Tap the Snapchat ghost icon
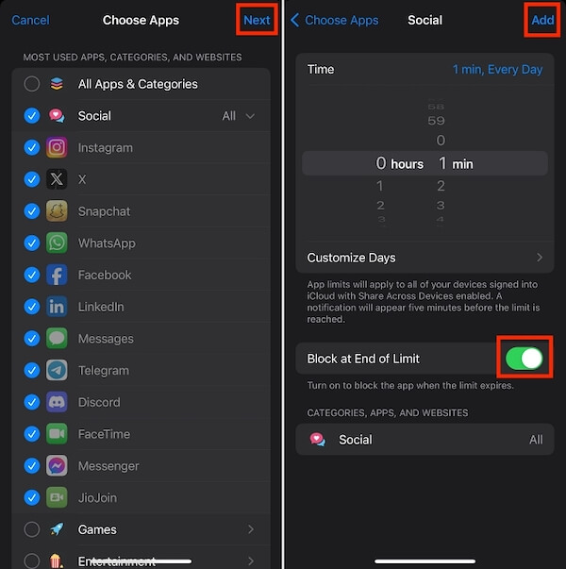The height and width of the screenshot is (569, 566). click(57, 210)
